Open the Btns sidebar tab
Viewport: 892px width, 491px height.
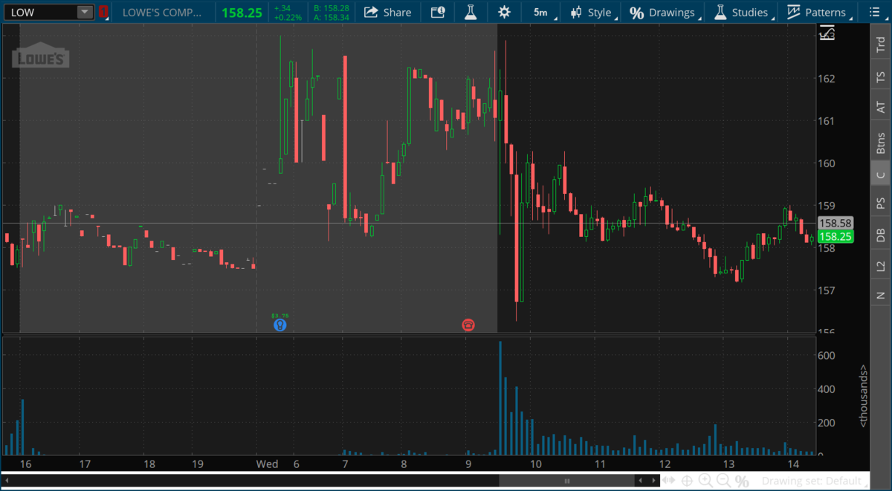pos(881,141)
